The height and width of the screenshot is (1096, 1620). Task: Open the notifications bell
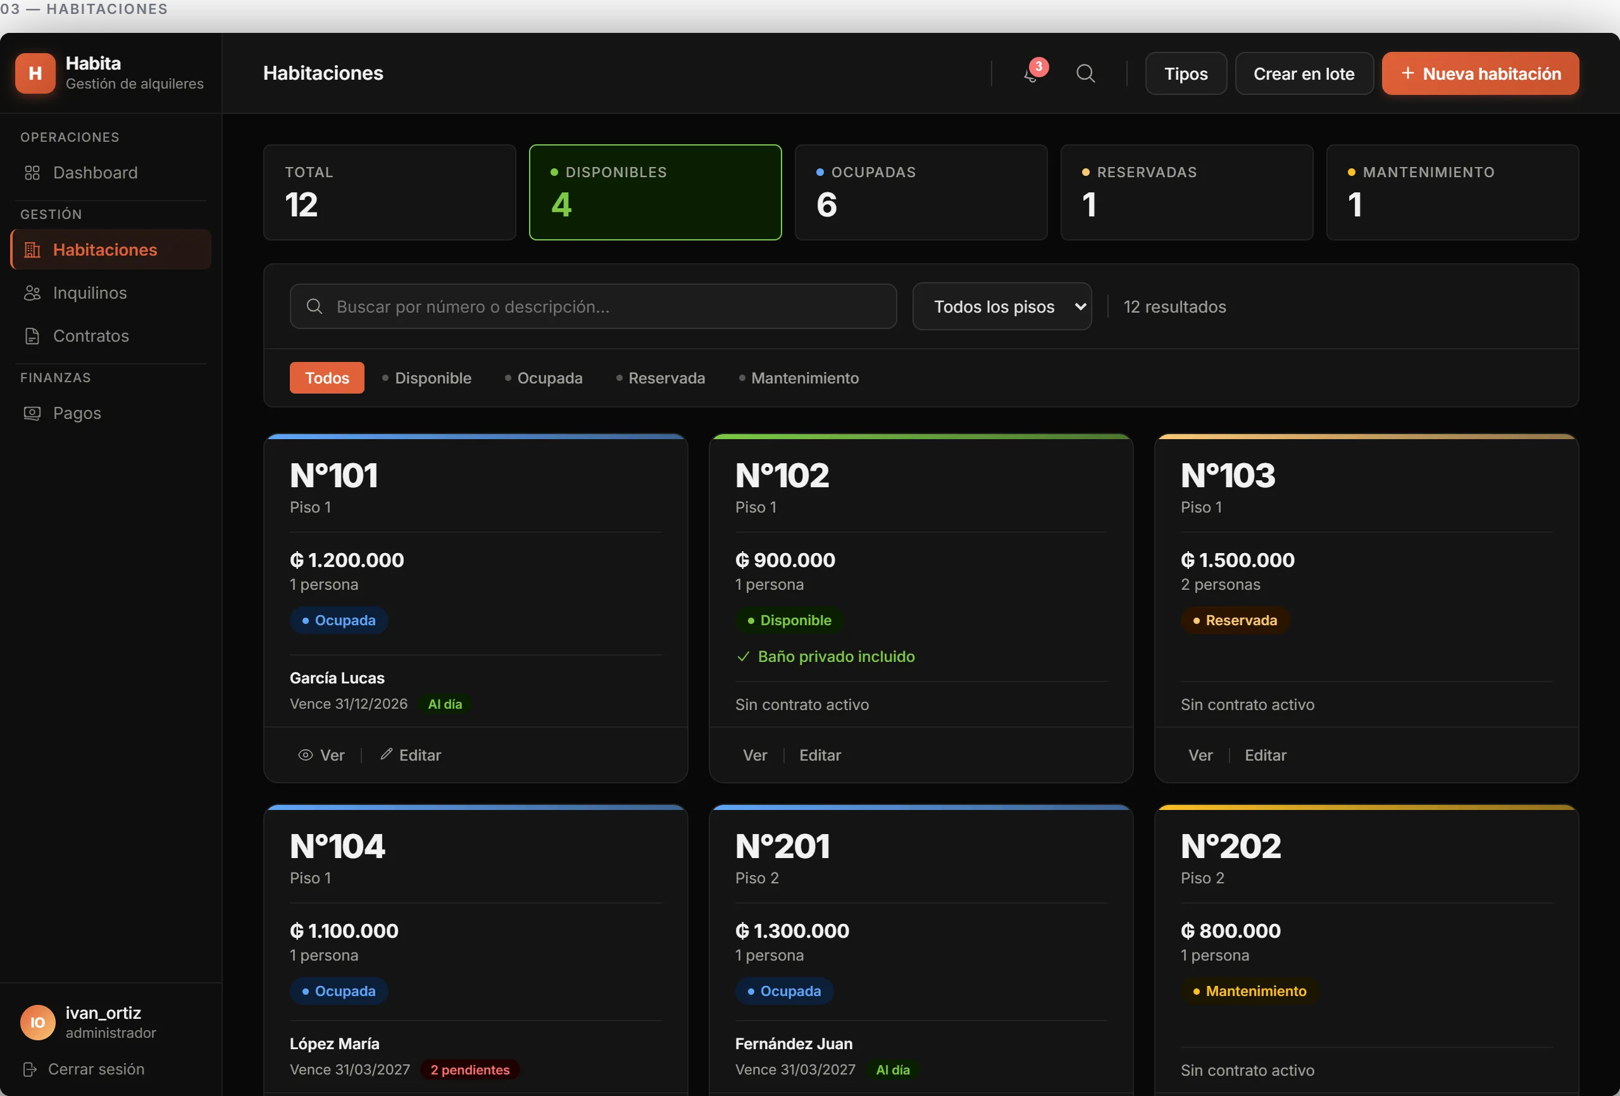pos(1031,74)
